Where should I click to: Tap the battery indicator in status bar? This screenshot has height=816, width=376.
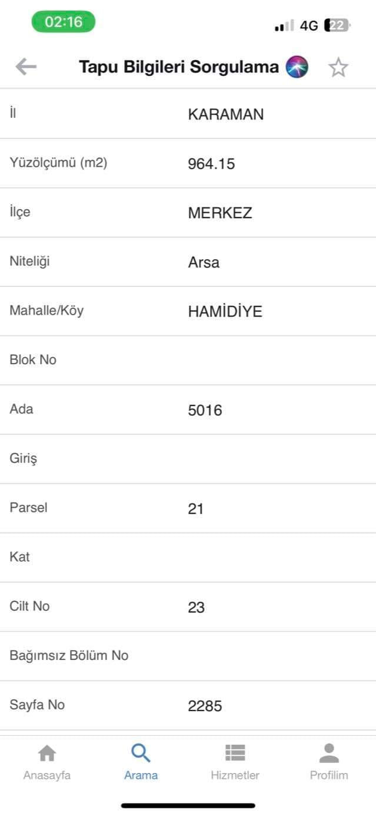tap(337, 25)
